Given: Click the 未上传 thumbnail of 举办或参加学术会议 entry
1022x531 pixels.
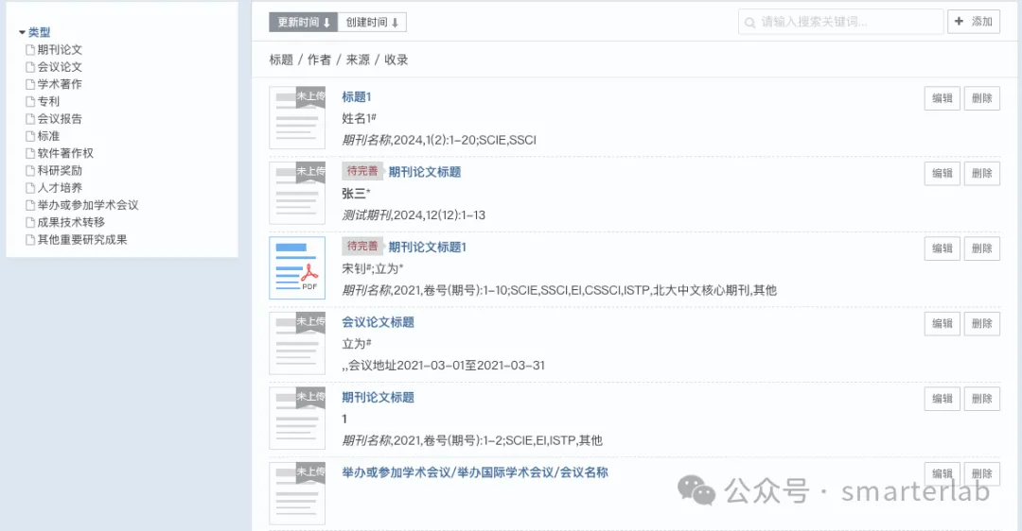Looking at the screenshot, I should tap(297, 493).
